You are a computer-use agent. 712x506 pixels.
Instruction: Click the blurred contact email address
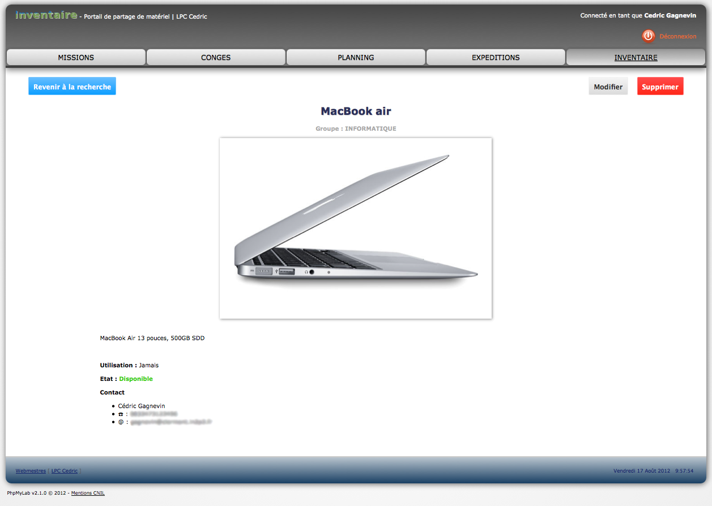click(171, 422)
